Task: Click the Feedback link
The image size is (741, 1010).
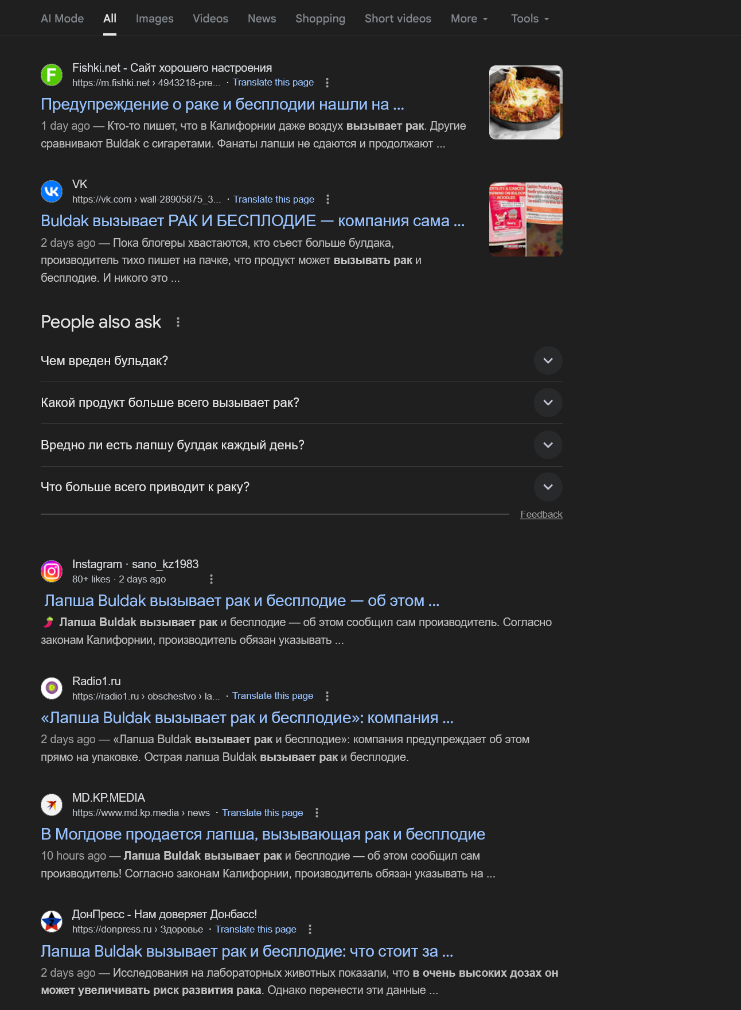Action: coord(541,514)
